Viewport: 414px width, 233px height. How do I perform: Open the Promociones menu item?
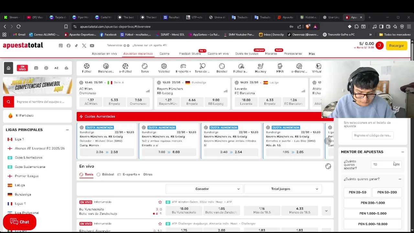(x=293, y=54)
